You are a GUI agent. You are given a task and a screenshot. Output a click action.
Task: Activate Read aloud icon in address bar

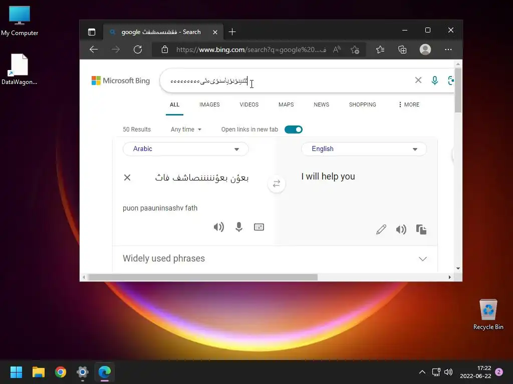[x=337, y=49]
